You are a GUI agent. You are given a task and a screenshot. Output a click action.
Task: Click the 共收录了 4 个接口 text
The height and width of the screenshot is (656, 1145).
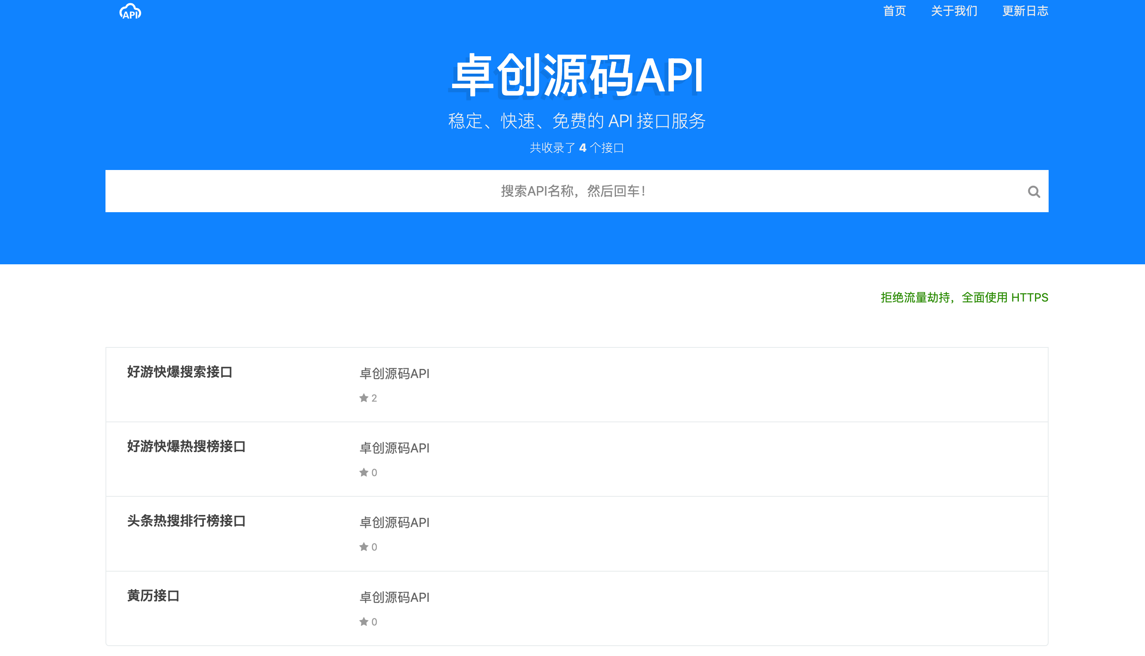pyautogui.click(x=577, y=148)
